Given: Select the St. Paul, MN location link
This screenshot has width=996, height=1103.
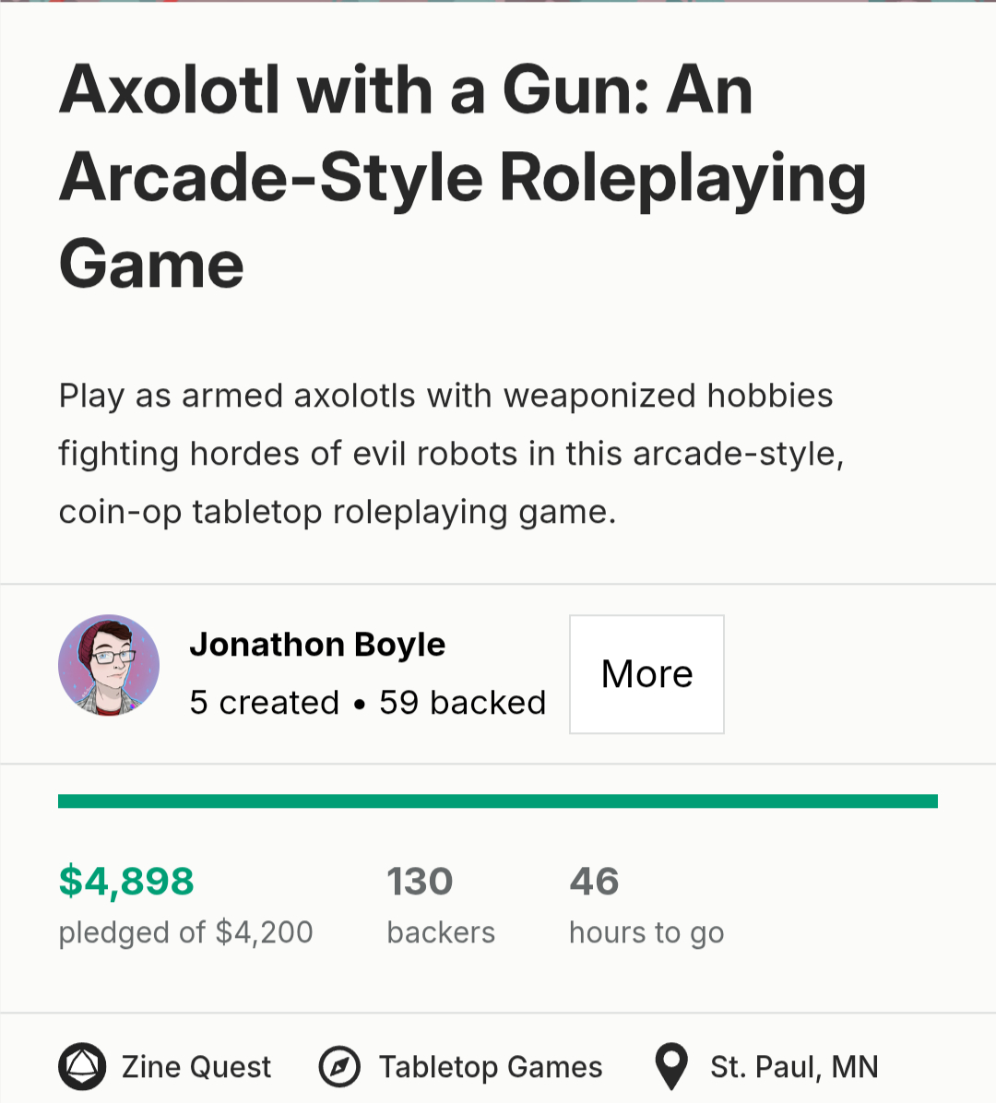Looking at the screenshot, I should point(794,1067).
